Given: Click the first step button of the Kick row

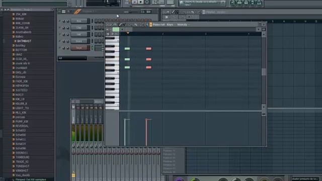Looking at the screenshot, I should [96, 21].
